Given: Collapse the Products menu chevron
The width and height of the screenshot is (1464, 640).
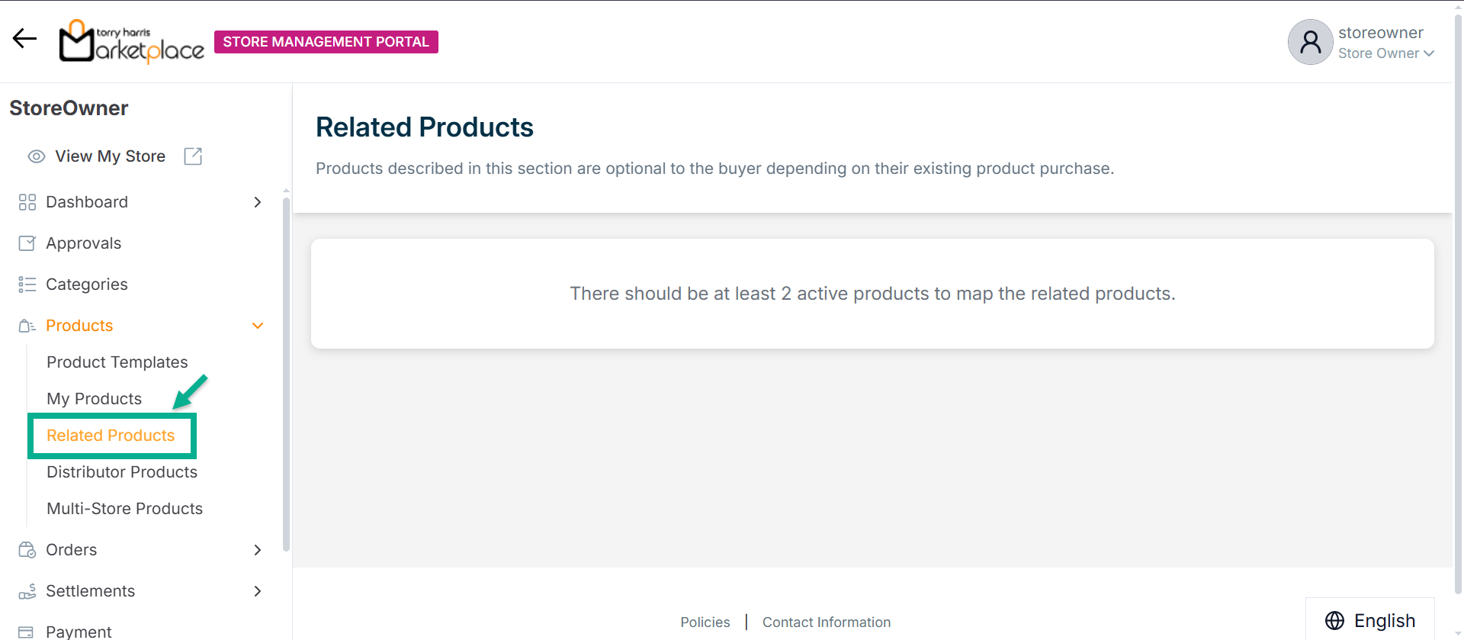Looking at the screenshot, I should coord(258,326).
